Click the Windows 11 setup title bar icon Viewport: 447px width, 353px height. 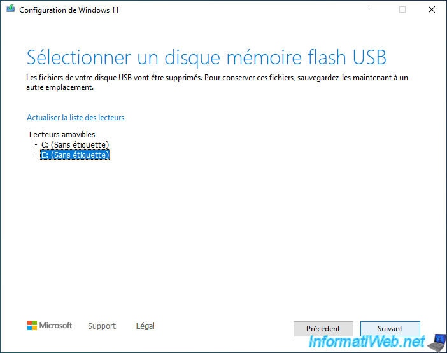(11, 10)
